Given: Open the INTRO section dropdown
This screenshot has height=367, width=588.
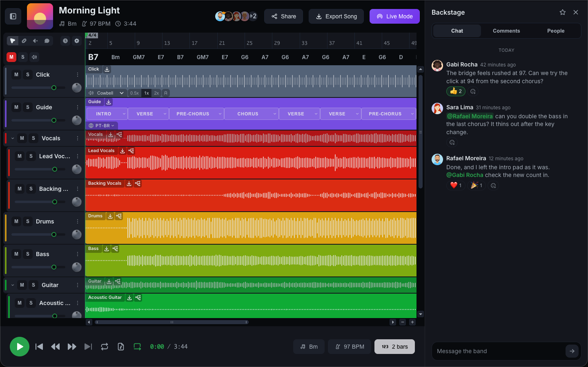Looking at the screenshot, I should pyautogui.click(x=107, y=114).
